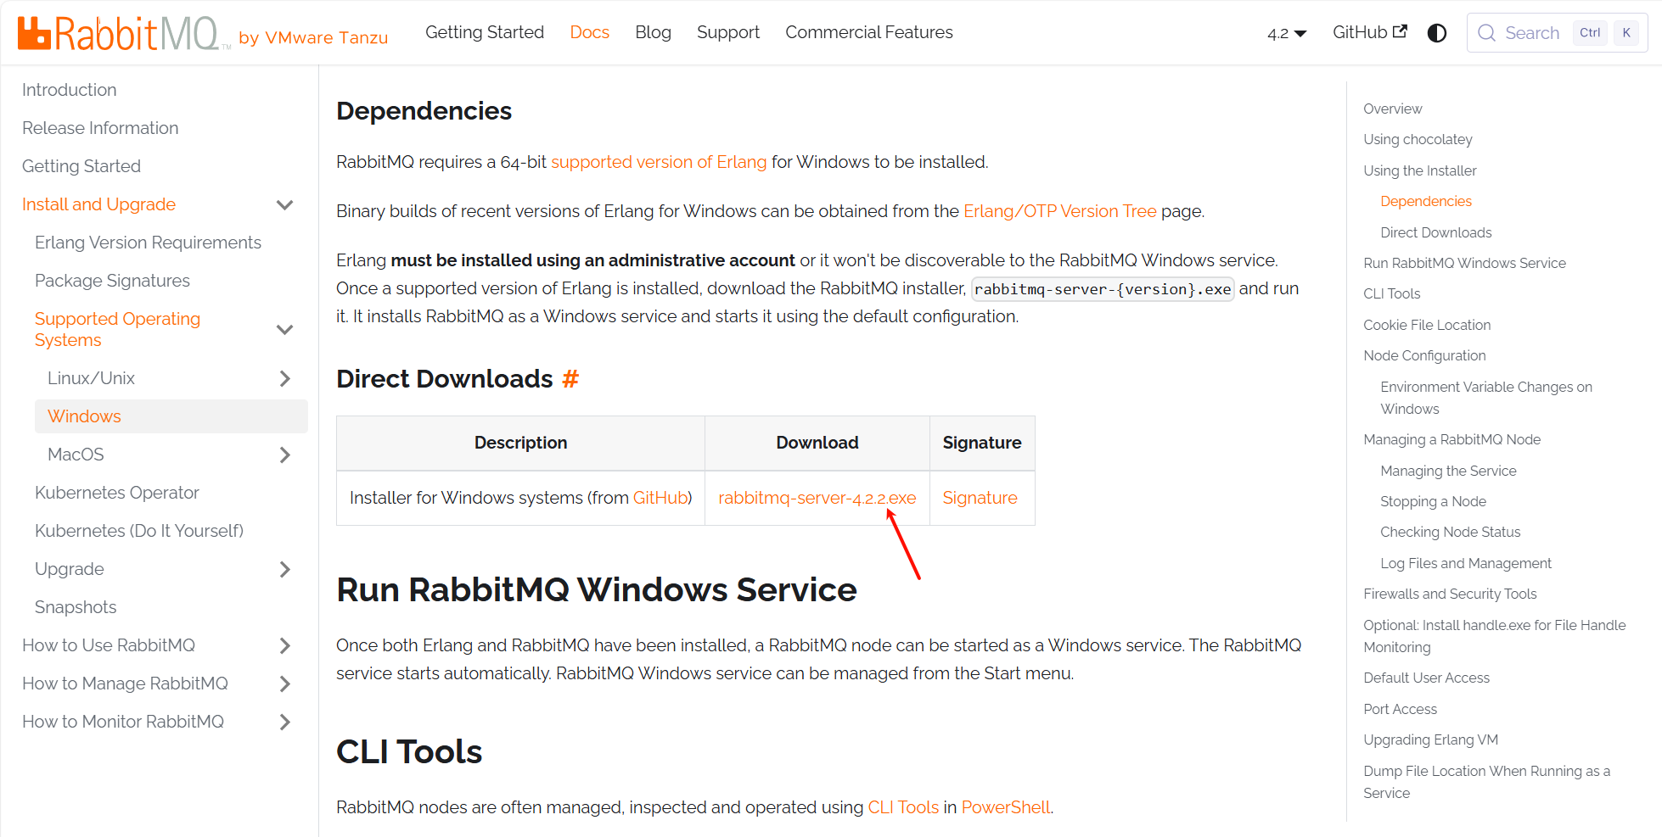Jump to Default User Access section
The height and width of the screenshot is (837, 1662).
click(x=1427, y=678)
